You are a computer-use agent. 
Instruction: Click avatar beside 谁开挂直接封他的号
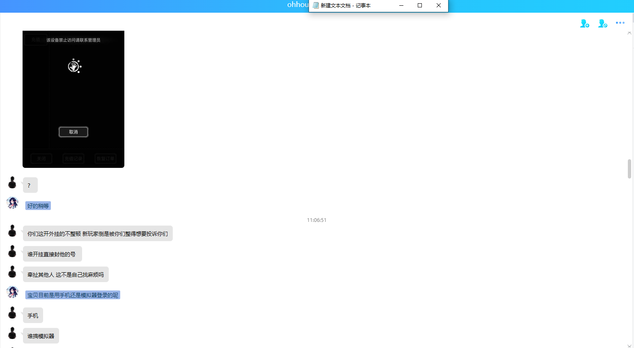[x=12, y=251]
